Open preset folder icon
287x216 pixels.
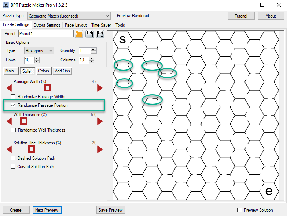point(79,34)
